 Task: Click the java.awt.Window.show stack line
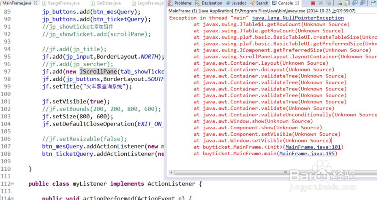tap(253, 121)
